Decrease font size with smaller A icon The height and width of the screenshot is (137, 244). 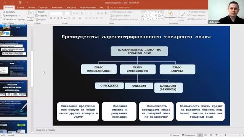[77, 13]
